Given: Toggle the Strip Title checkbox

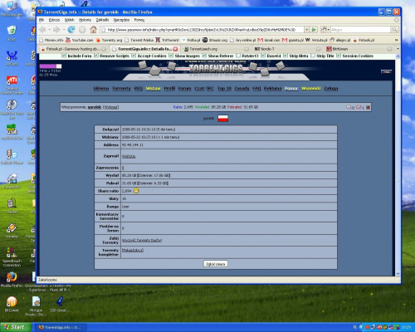Looking at the screenshot, I should point(313,56).
